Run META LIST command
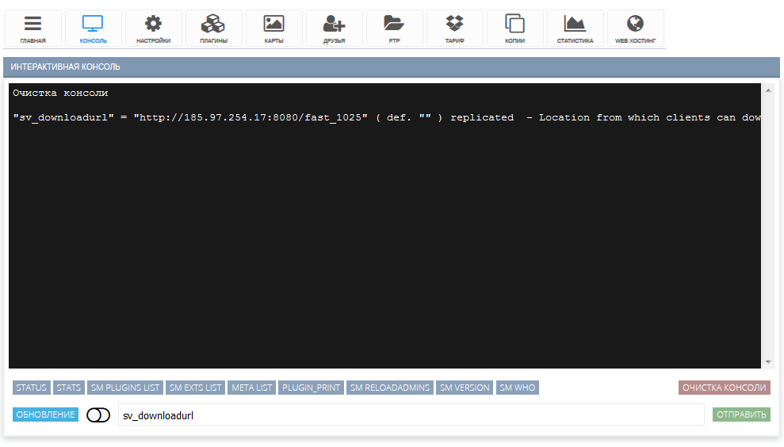This screenshot has width=784, height=447. pos(251,388)
